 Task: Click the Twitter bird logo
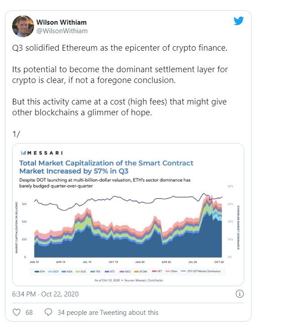[238, 21]
